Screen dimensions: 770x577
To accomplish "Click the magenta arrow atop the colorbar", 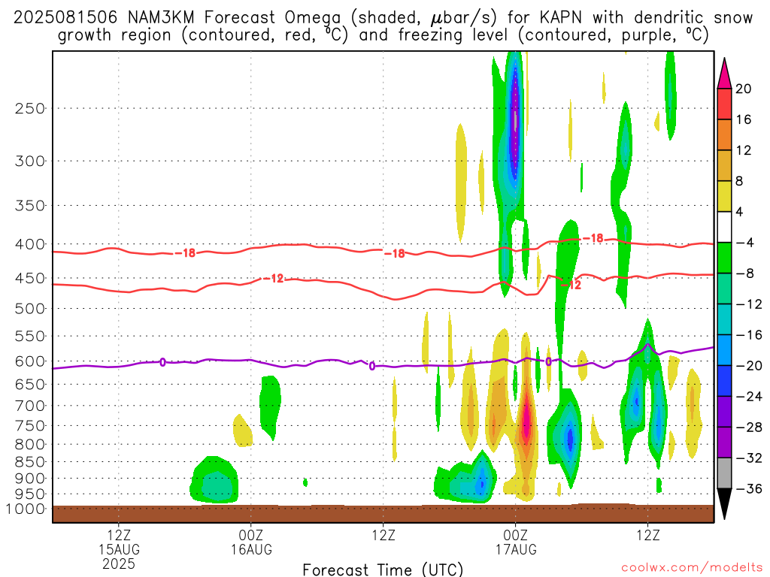I will tap(724, 73).
